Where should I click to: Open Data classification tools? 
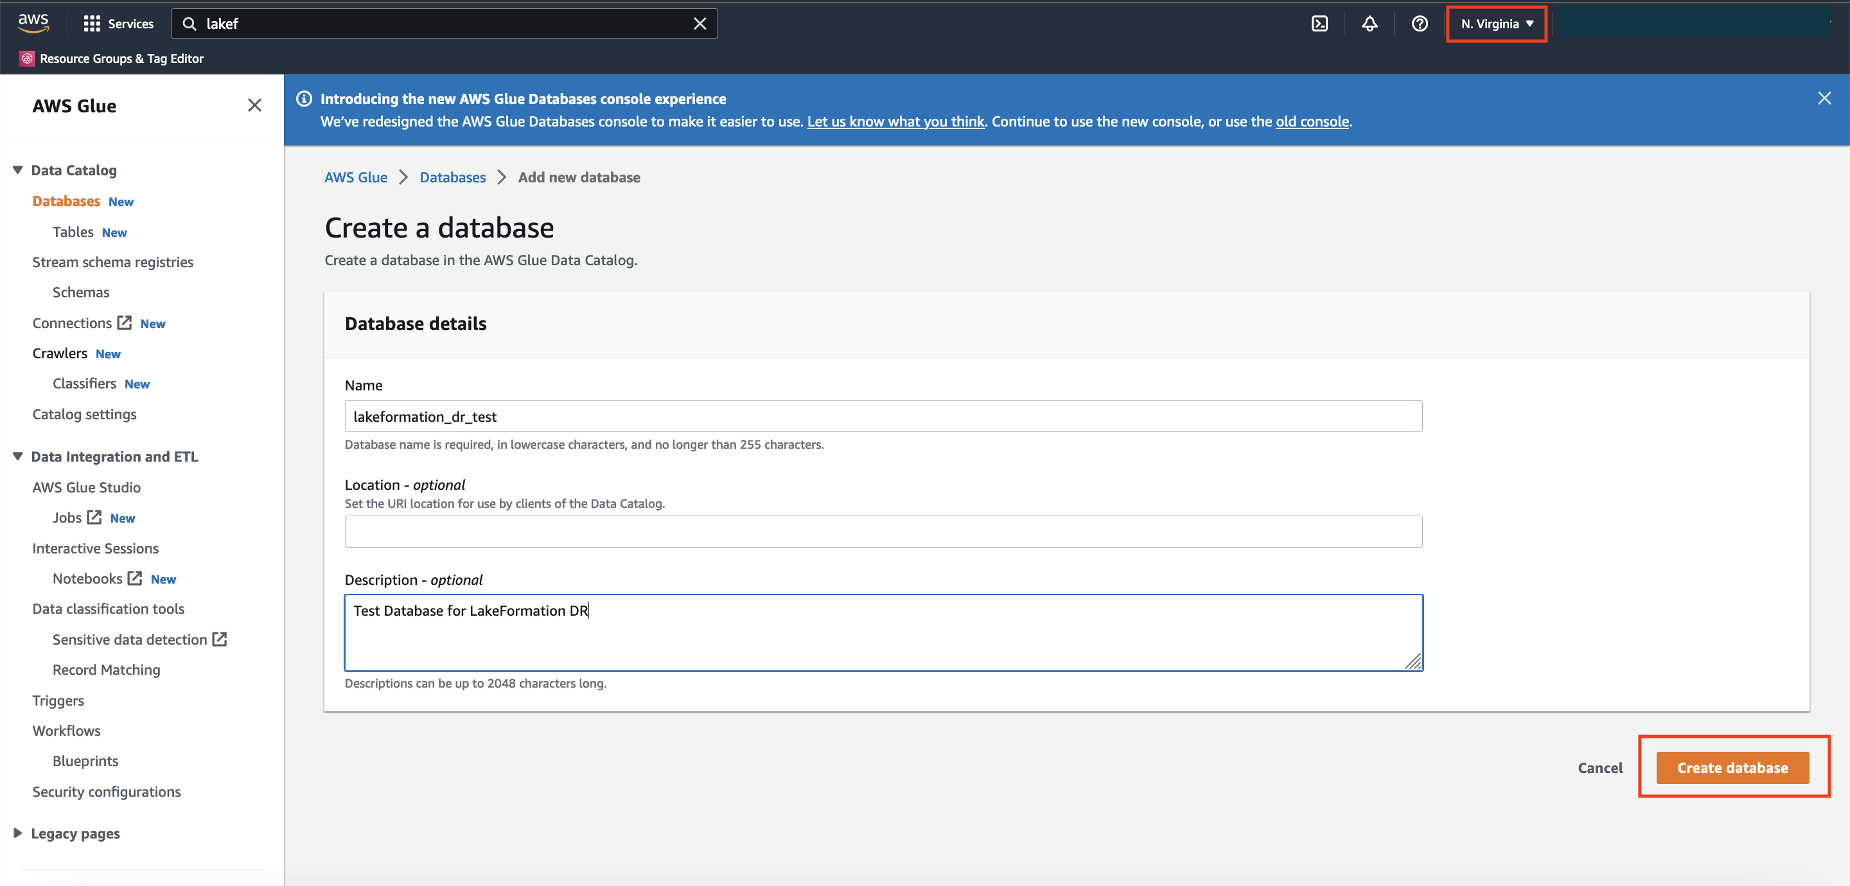click(109, 609)
